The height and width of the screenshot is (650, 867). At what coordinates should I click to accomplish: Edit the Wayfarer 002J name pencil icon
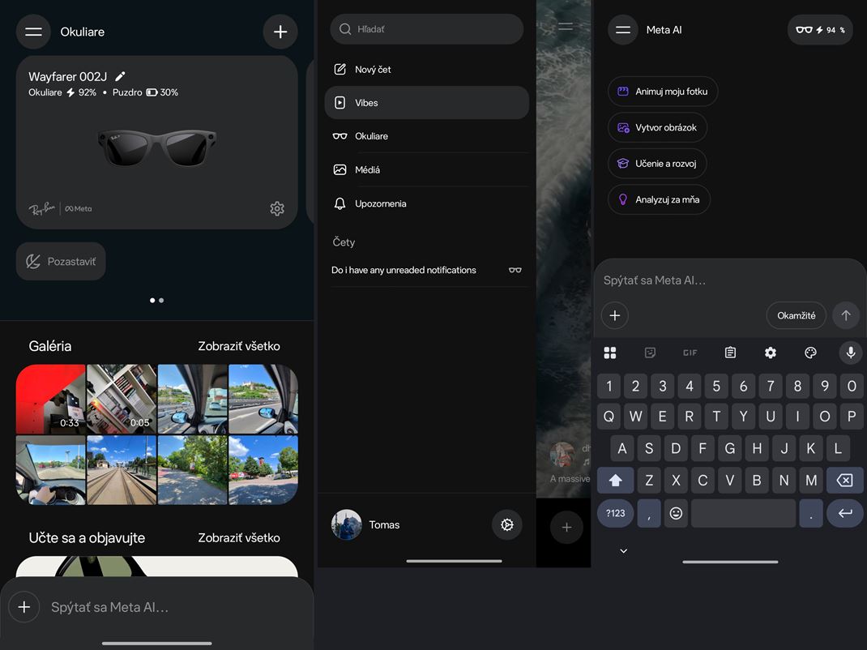pyautogui.click(x=120, y=76)
